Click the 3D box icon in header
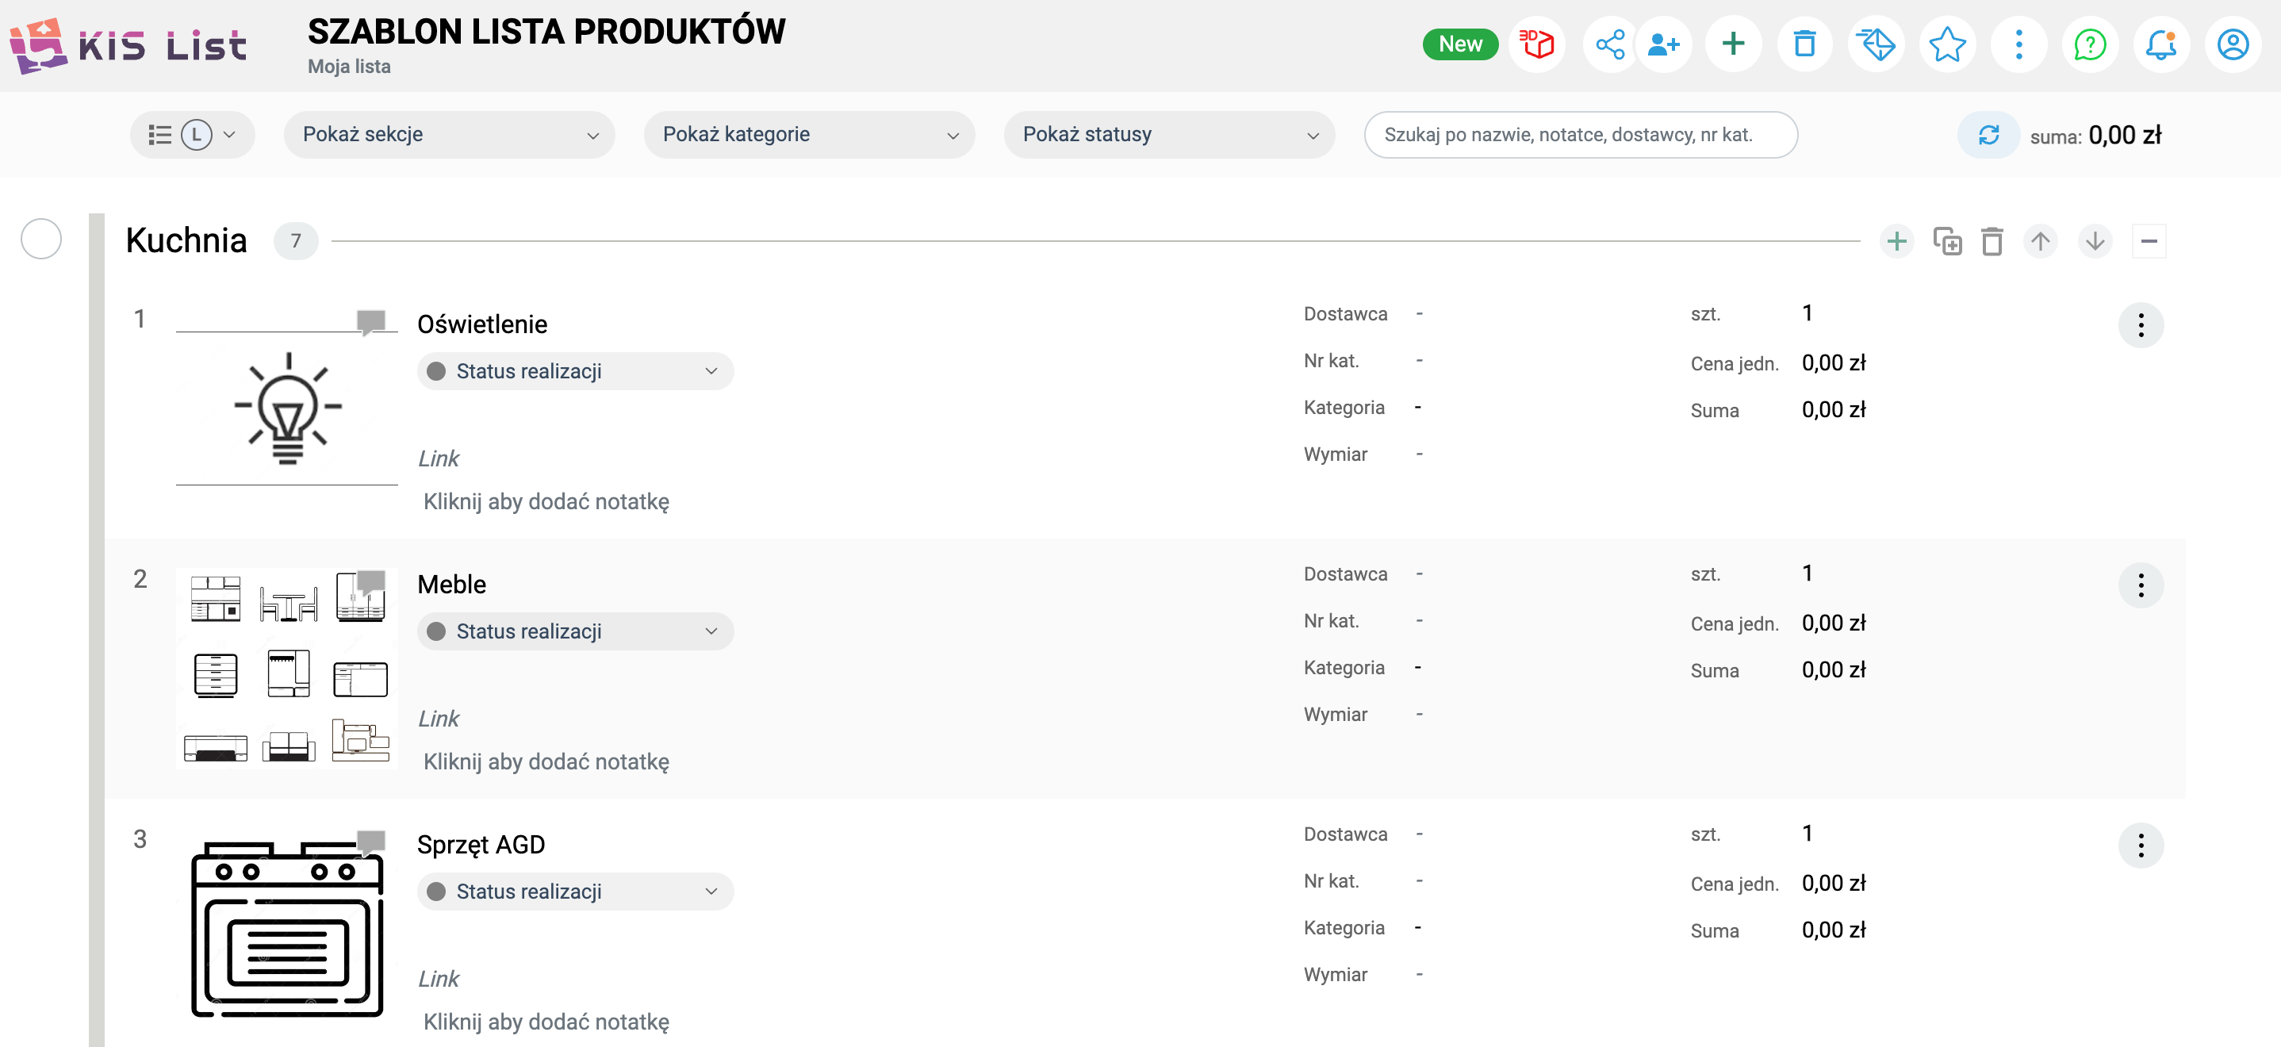The image size is (2281, 1047). click(x=1536, y=44)
